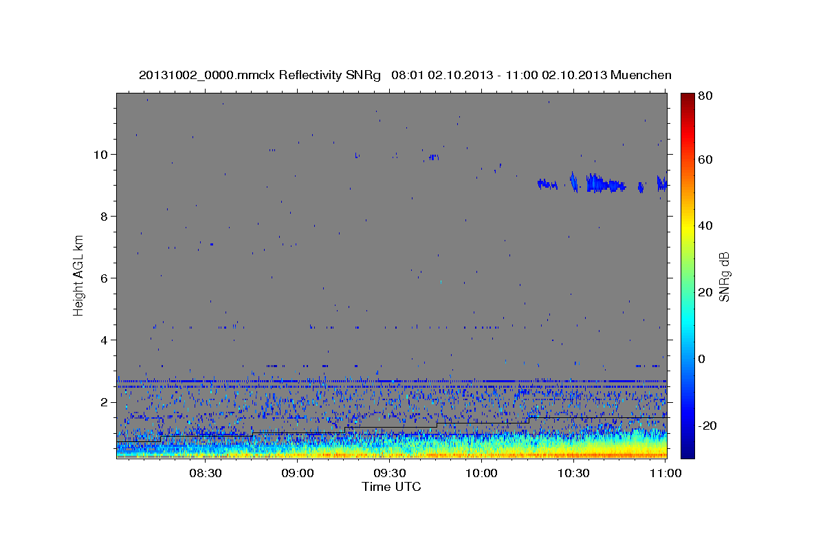Click the height label 8
The image size is (825, 550).
(105, 216)
